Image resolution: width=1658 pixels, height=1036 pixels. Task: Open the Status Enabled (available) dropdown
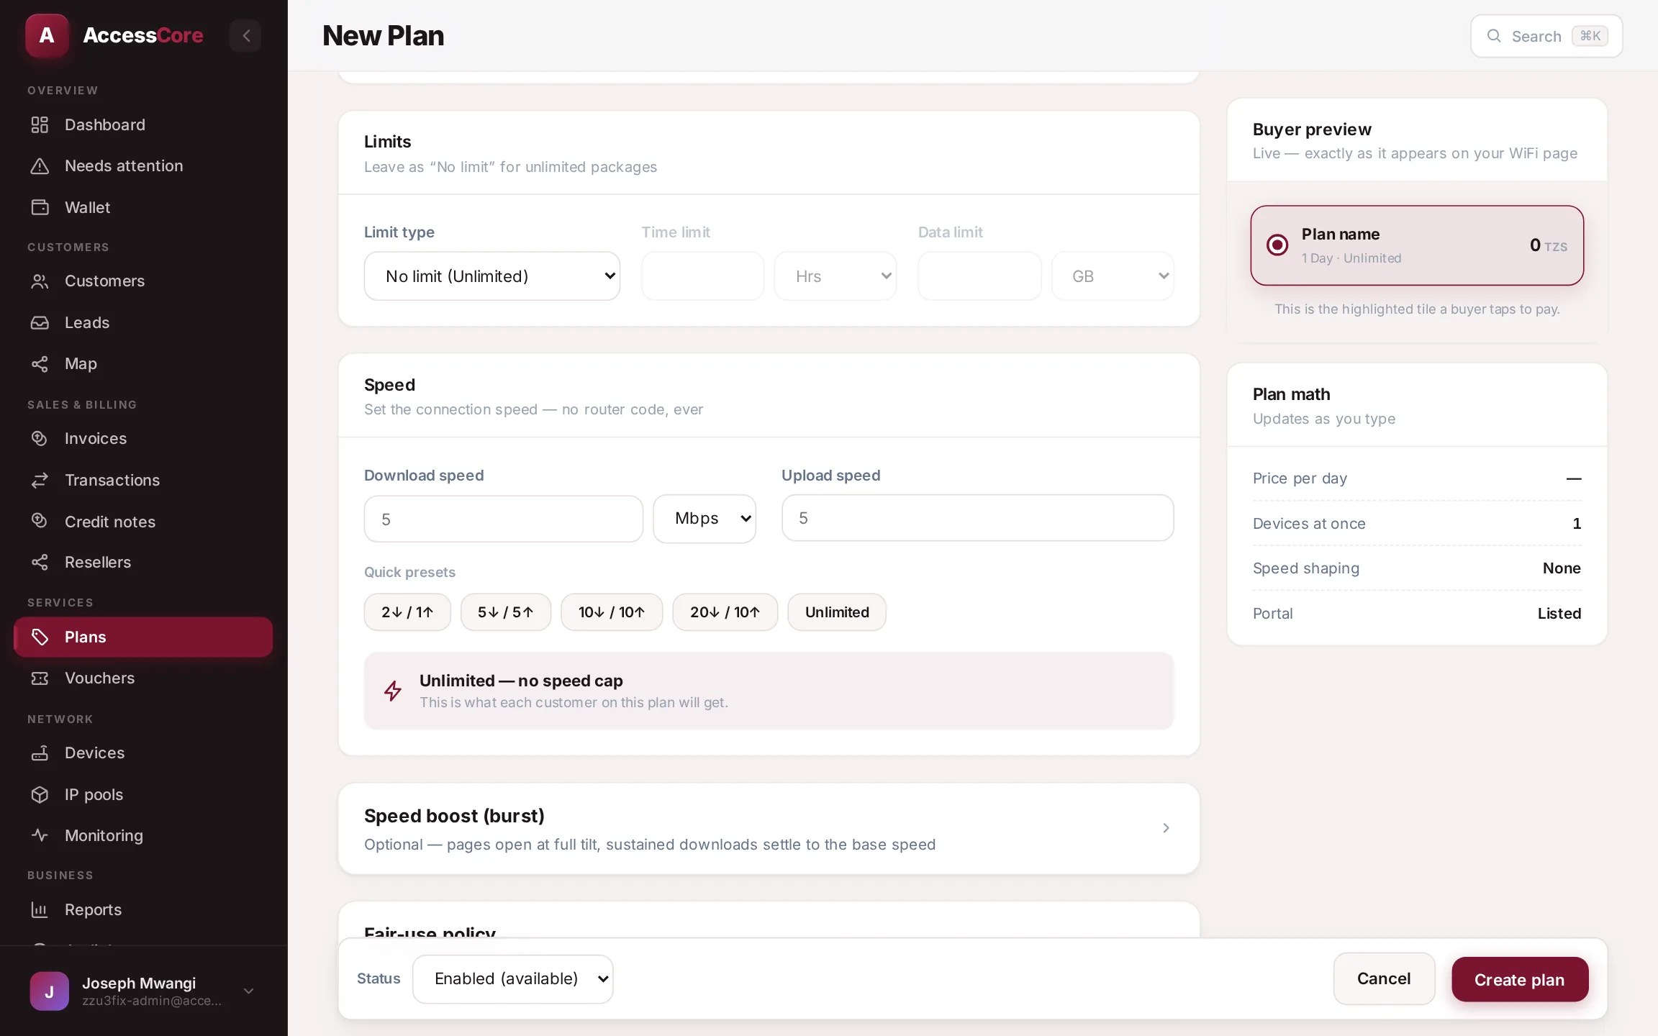tap(513, 979)
